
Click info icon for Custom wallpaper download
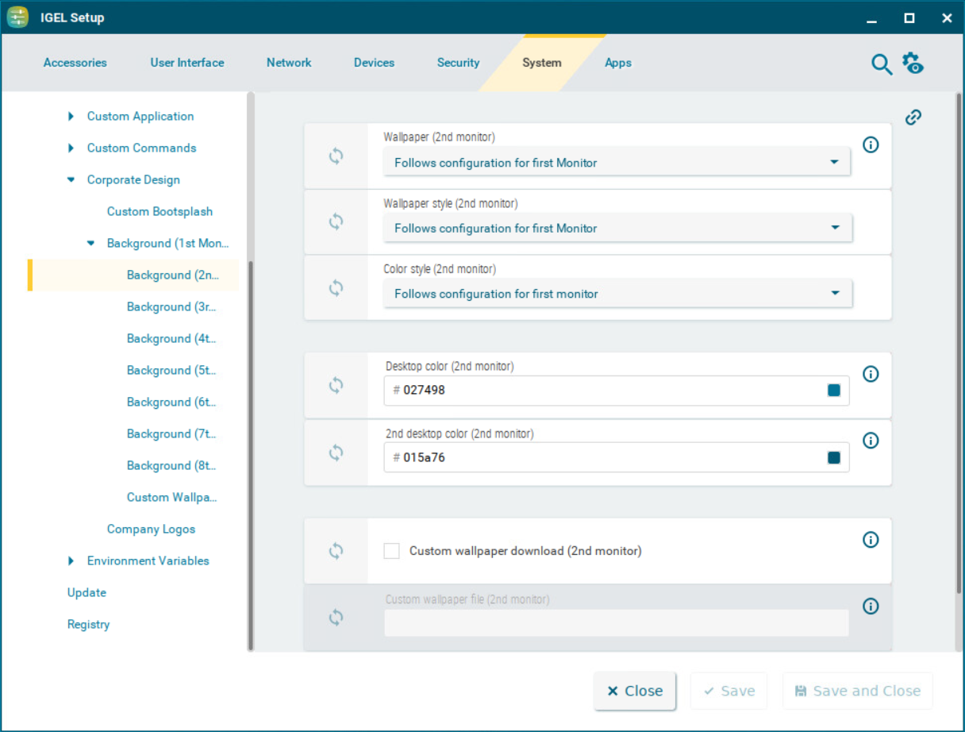[x=871, y=540]
